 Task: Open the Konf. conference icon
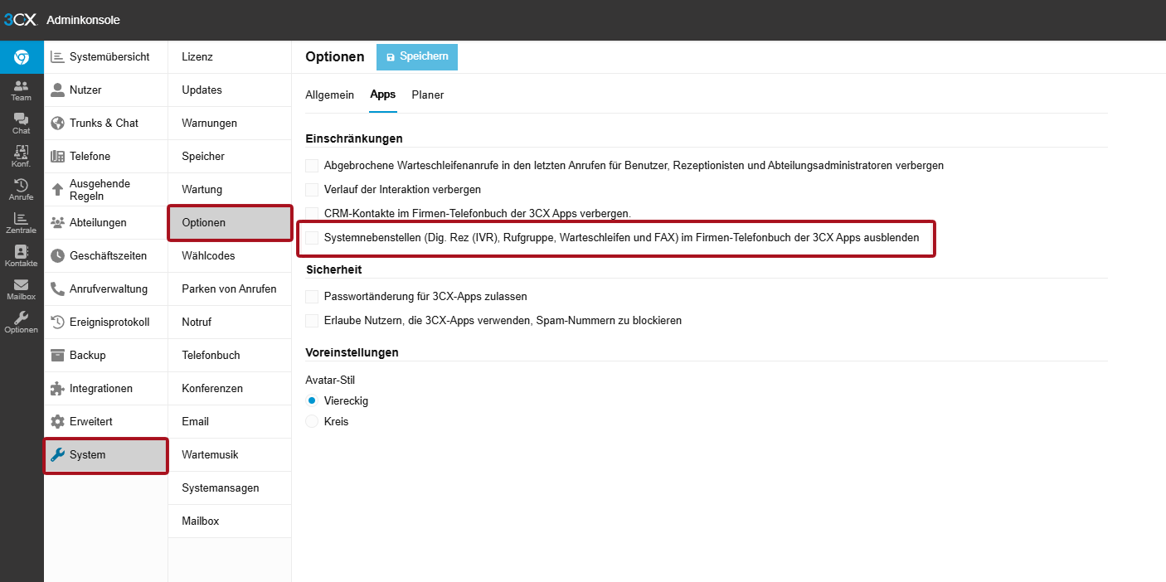21,157
